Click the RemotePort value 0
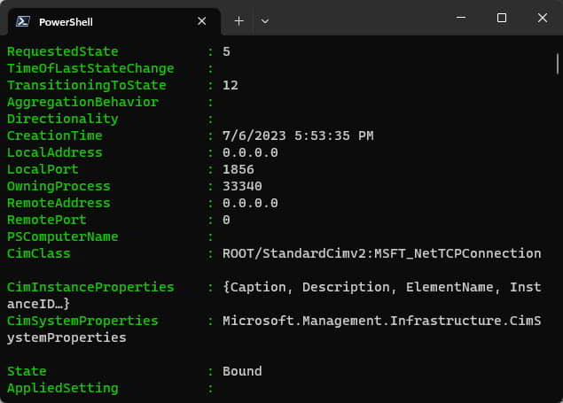Image resolution: width=563 pixels, height=403 pixels. (x=226, y=220)
